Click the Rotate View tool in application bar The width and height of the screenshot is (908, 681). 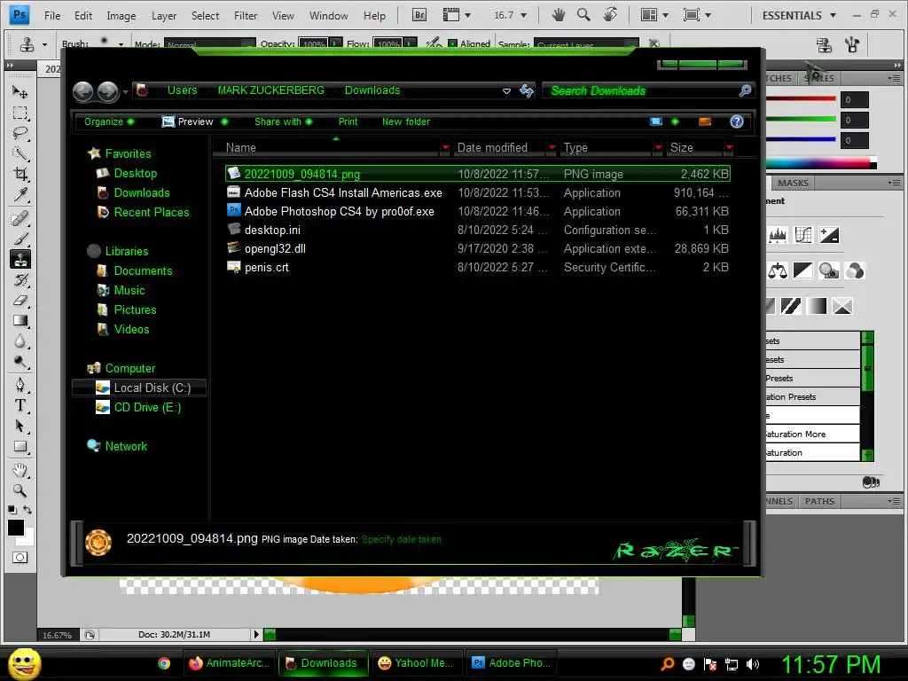click(610, 15)
